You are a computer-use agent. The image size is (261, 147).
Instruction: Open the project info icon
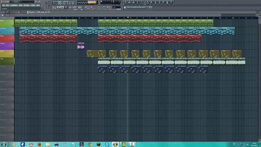(167, 2)
